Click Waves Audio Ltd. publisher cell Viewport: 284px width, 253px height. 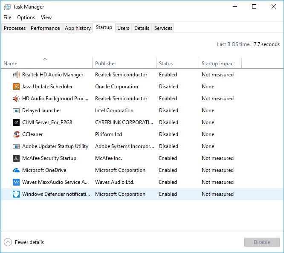(x=115, y=182)
